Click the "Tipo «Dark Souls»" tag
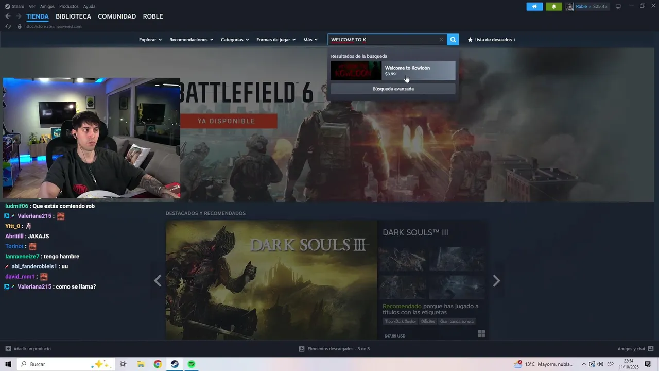This screenshot has height=371, width=659. point(401,322)
